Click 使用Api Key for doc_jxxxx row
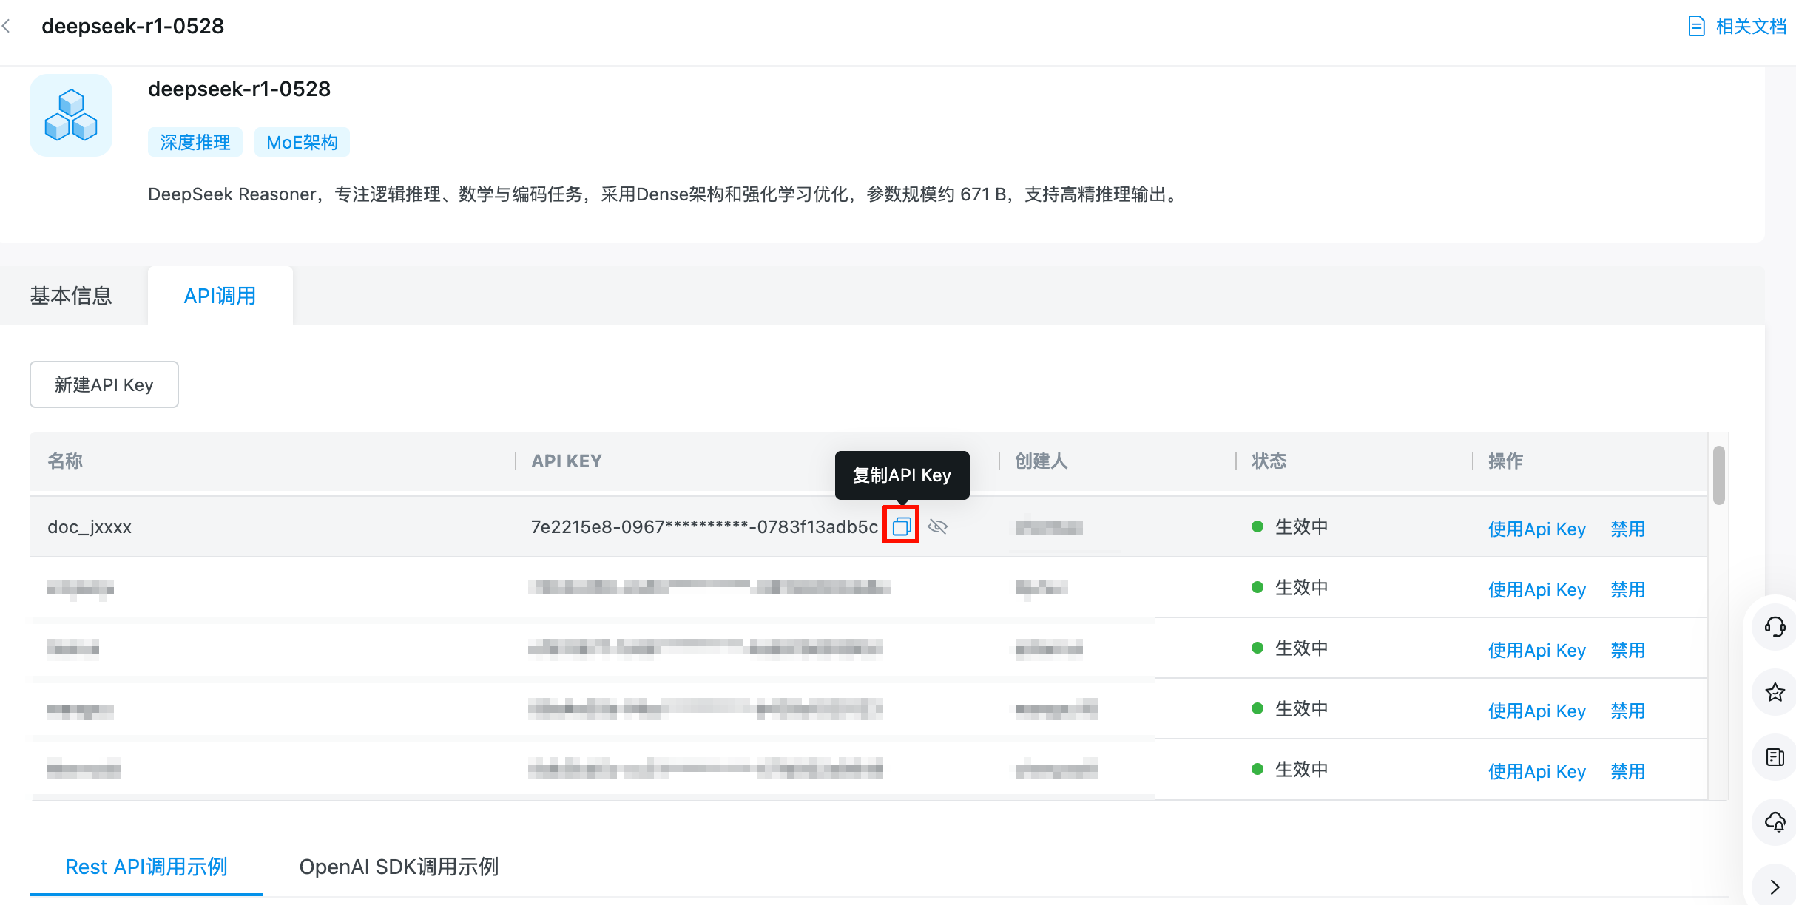Screen dimensions: 1796x905 1536,529
